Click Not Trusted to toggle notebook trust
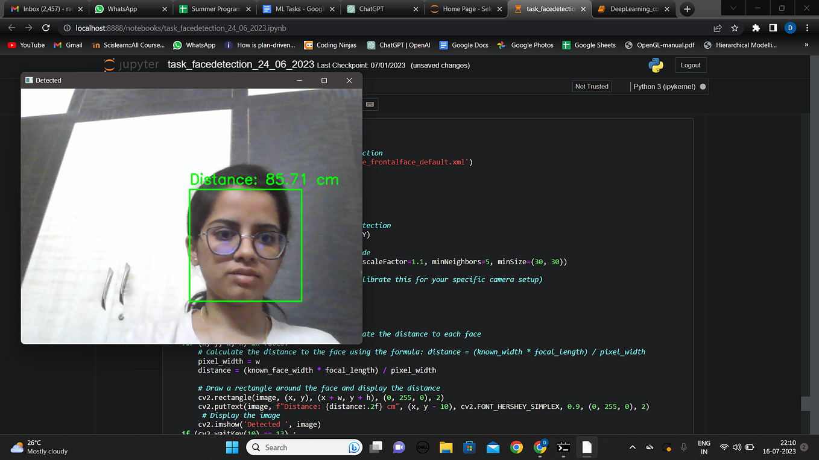 click(x=592, y=86)
